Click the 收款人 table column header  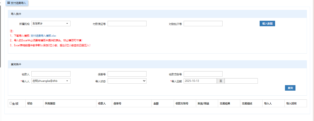(104, 103)
